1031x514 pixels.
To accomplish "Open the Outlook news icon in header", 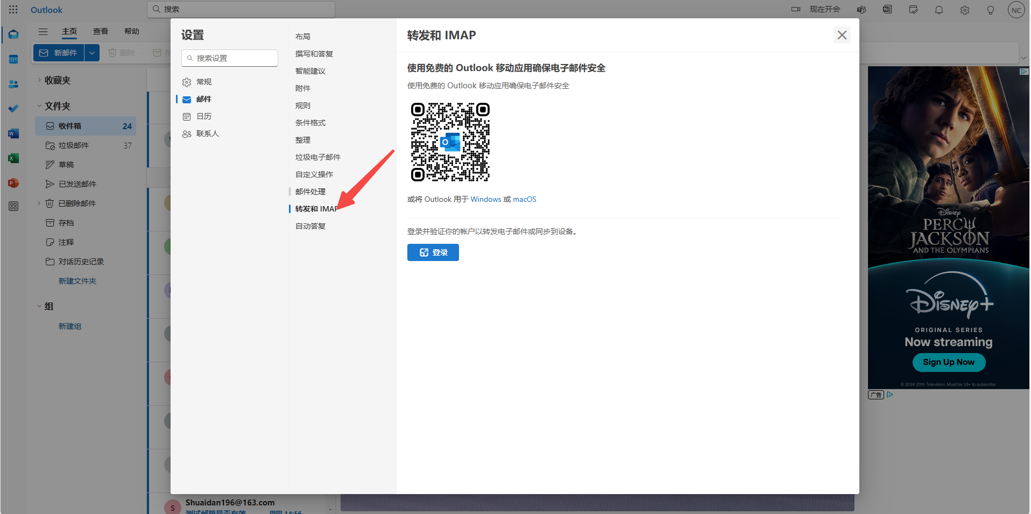I will 887,10.
